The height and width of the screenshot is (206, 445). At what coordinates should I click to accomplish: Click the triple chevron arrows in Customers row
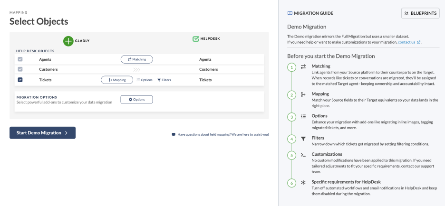[136, 70]
